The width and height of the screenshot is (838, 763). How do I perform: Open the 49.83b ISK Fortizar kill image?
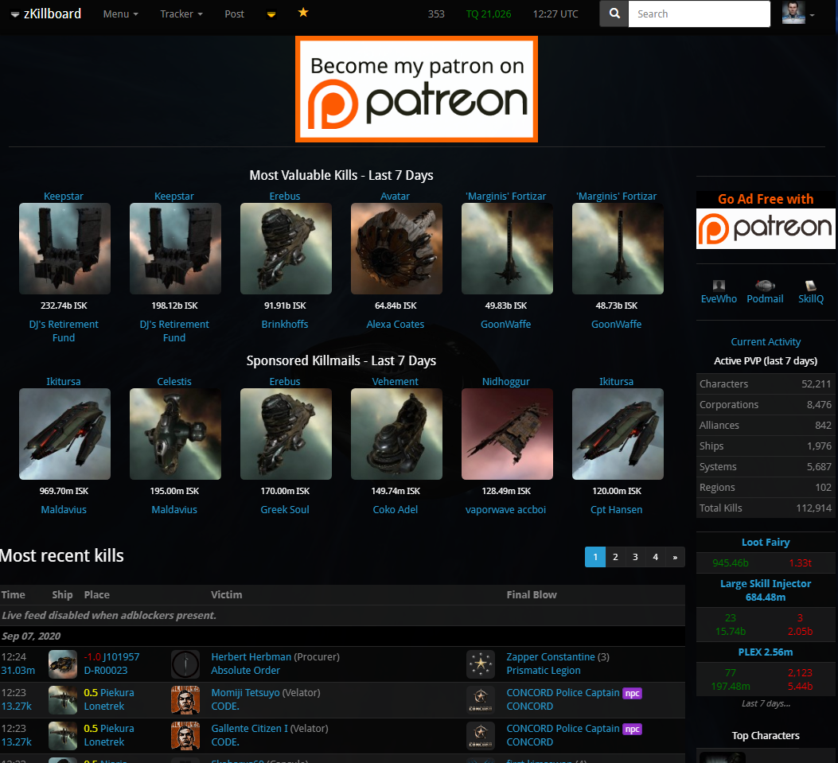point(507,248)
